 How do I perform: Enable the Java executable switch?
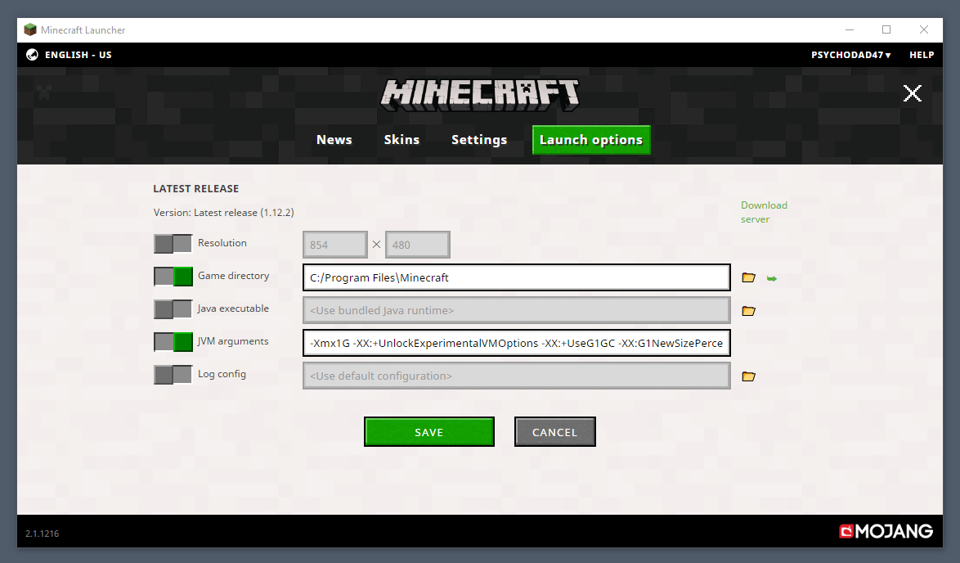click(173, 309)
